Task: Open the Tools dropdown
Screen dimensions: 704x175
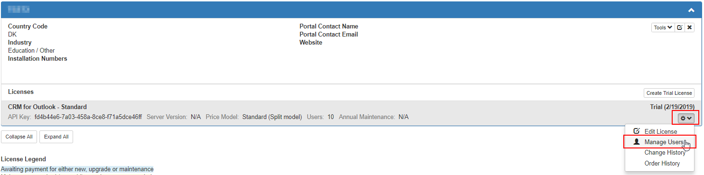Action: tap(663, 28)
